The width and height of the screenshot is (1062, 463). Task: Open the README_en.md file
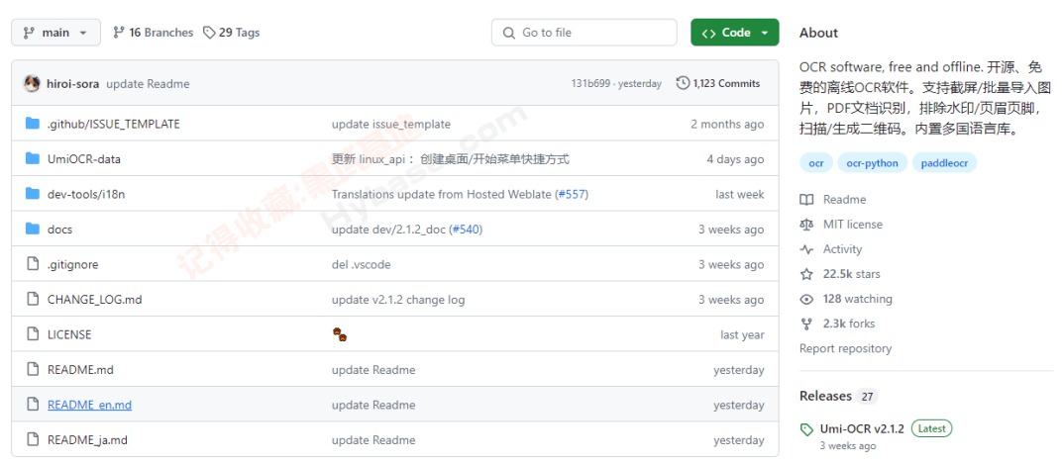coord(89,406)
